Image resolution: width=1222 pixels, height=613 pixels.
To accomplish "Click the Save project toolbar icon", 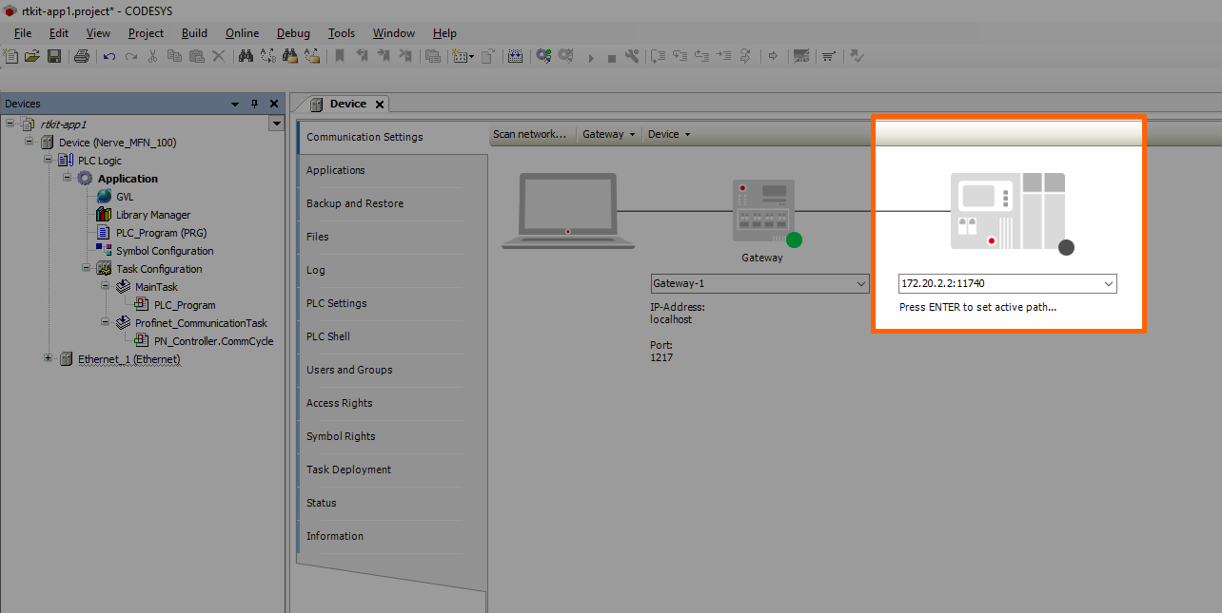I will [x=54, y=56].
